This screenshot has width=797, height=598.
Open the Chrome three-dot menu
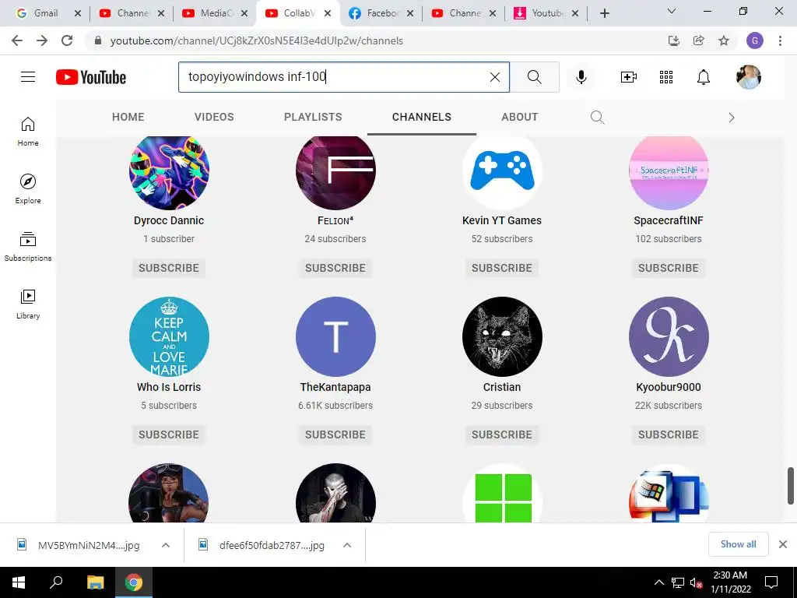coord(780,40)
